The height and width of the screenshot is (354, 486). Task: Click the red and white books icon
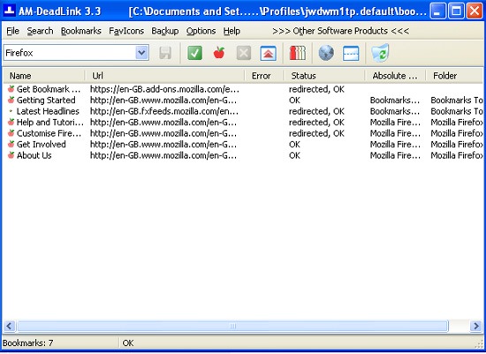pos(297,53)
